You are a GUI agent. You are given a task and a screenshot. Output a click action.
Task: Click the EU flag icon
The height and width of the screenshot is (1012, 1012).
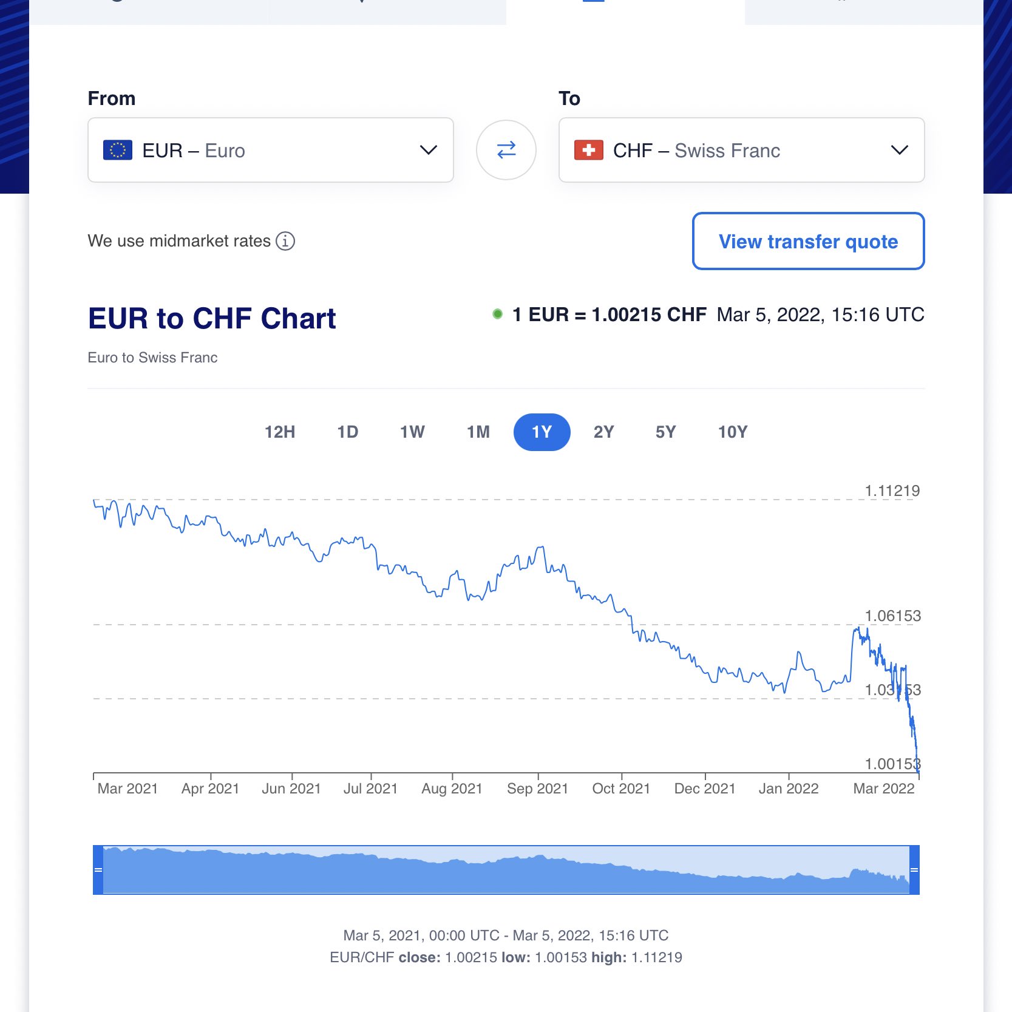[118, 150]
